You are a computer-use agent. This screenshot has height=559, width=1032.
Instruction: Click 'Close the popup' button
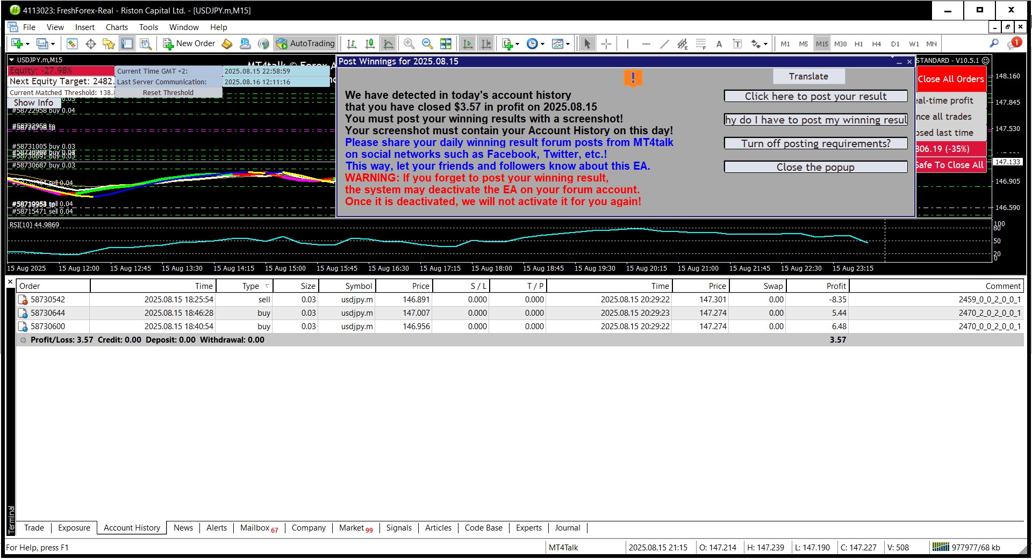pos(815,167)
